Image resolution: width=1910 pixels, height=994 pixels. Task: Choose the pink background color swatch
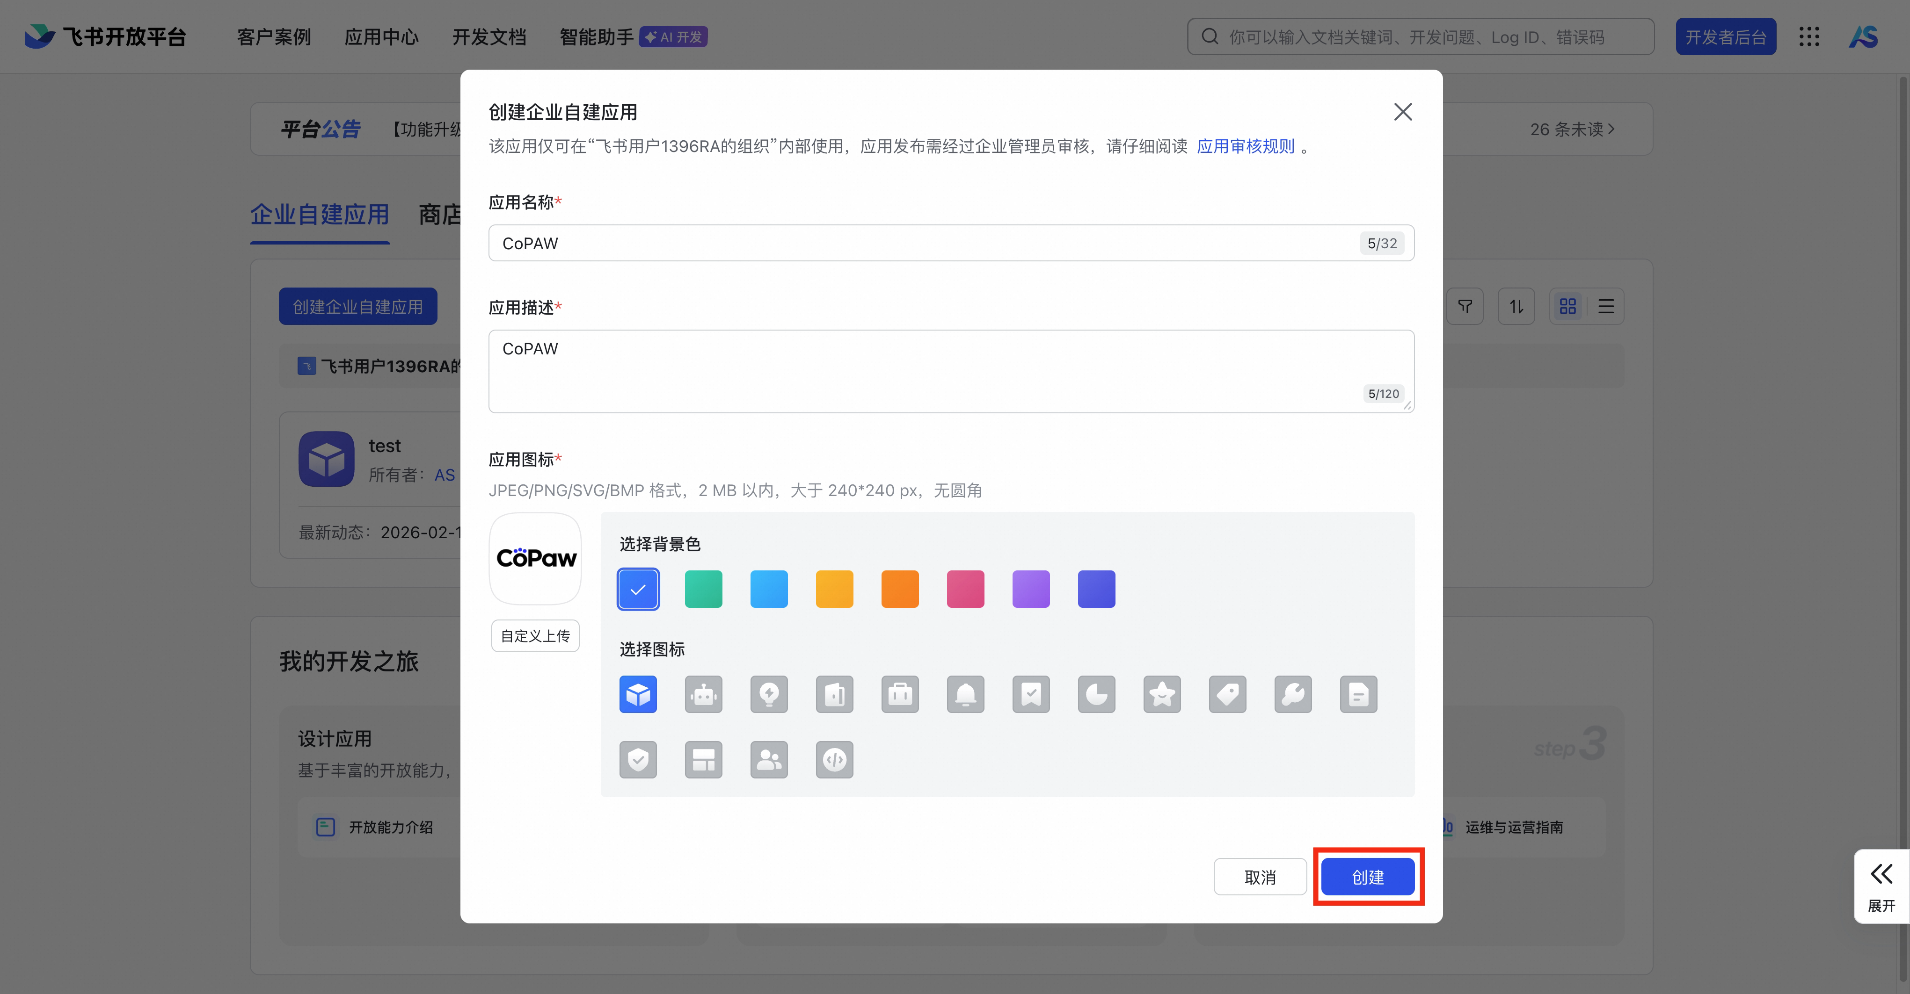click(x=965, y=589)
